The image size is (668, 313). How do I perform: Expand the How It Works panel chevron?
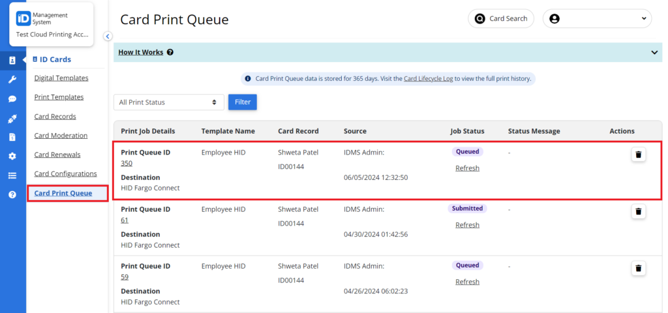654,52
